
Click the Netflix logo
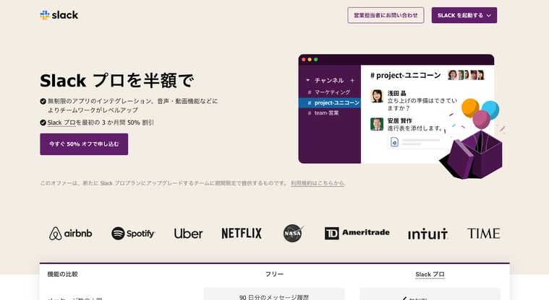click(x=242, y=234)
